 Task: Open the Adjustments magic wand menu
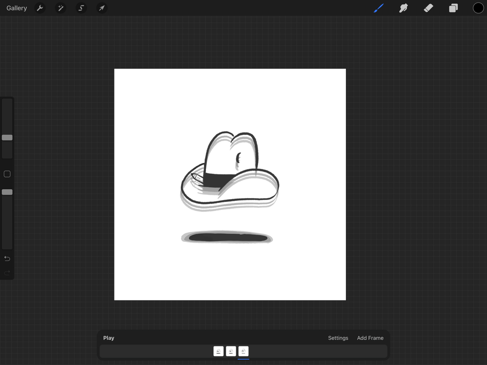pyautogui.click(x=60, y=8)
